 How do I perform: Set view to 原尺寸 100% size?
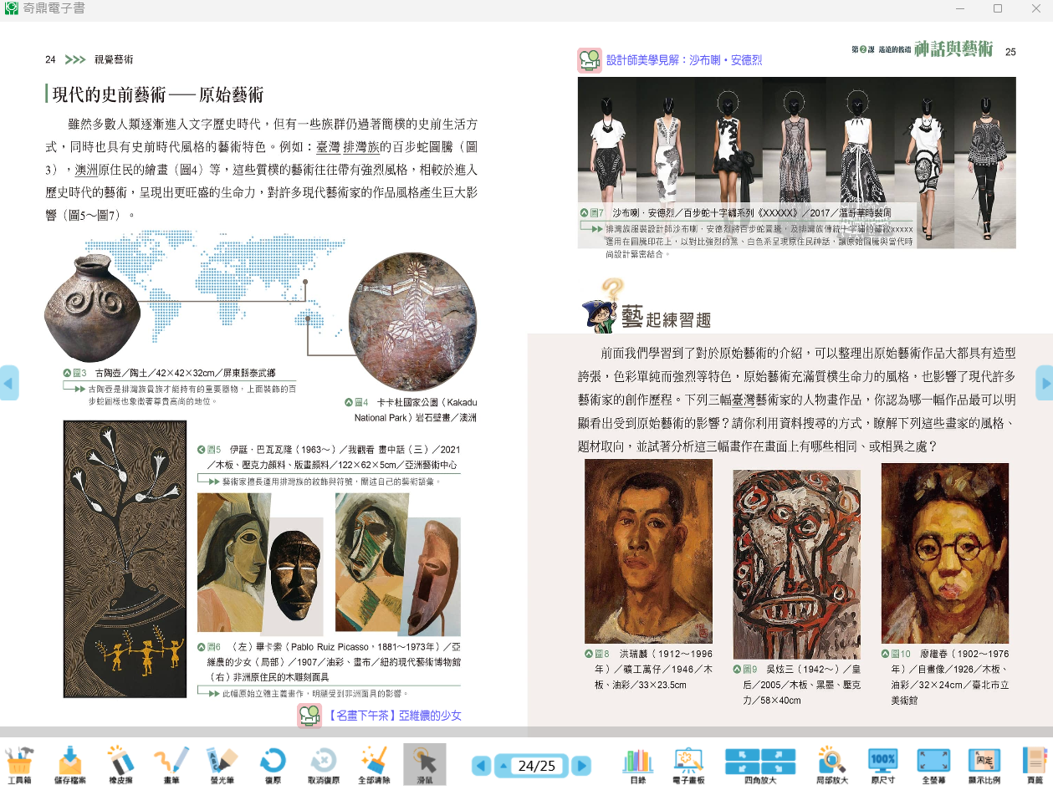pyautogui.click(x=883, y=765)
